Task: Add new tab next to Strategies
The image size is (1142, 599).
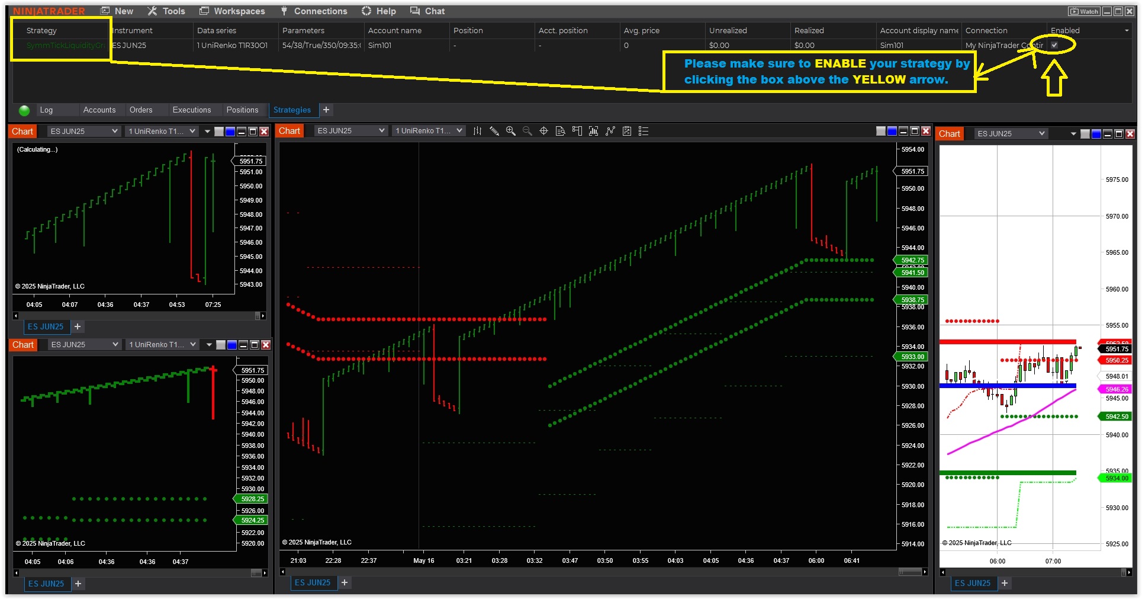Action: [x=326, y=110]
